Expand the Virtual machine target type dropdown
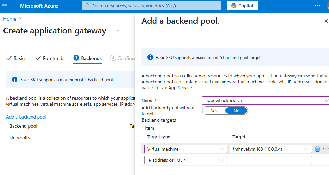Screen dimensions: 329x175 click(x=185, y=149)
